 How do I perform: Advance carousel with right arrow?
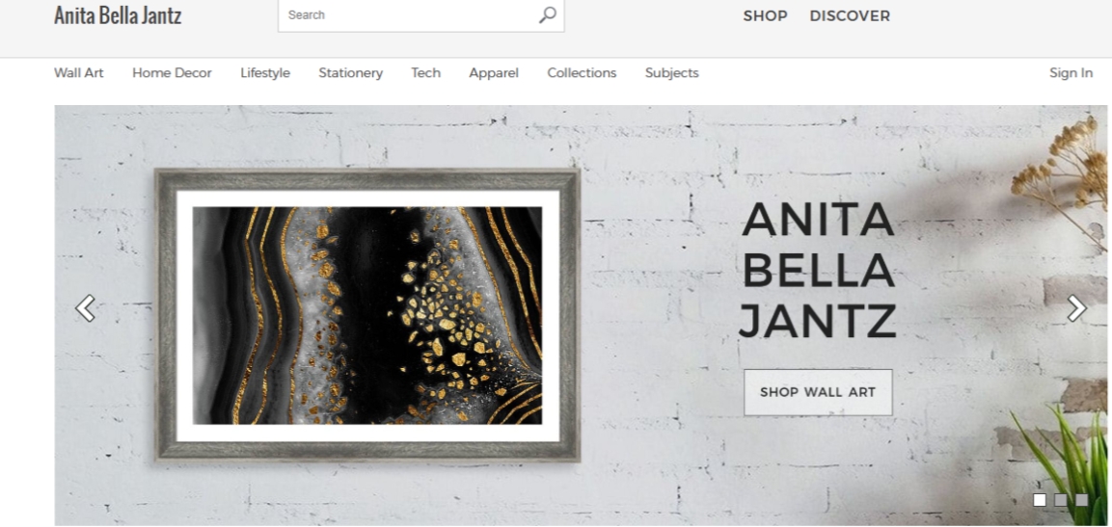tap(1076, 308)
